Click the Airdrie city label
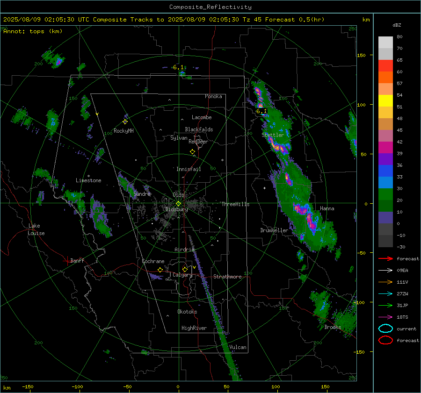 (184, 250)
